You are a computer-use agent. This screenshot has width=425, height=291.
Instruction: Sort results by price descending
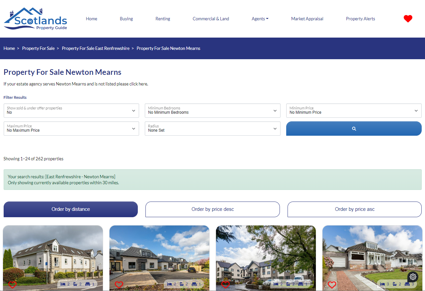point(213,209)
